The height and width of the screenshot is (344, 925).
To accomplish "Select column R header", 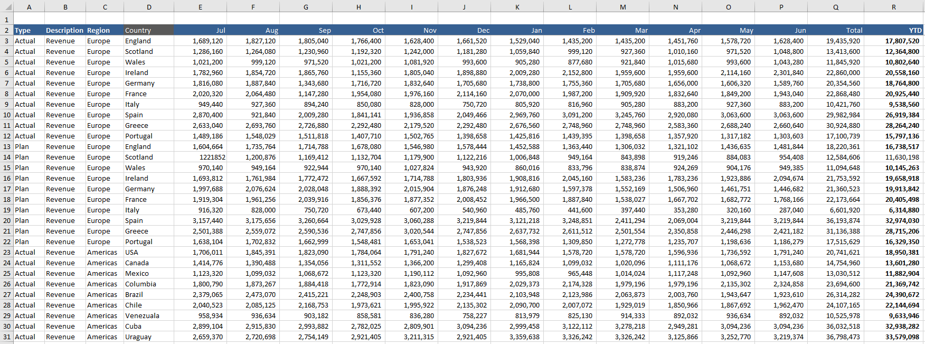I will click(x=894, y=7).
